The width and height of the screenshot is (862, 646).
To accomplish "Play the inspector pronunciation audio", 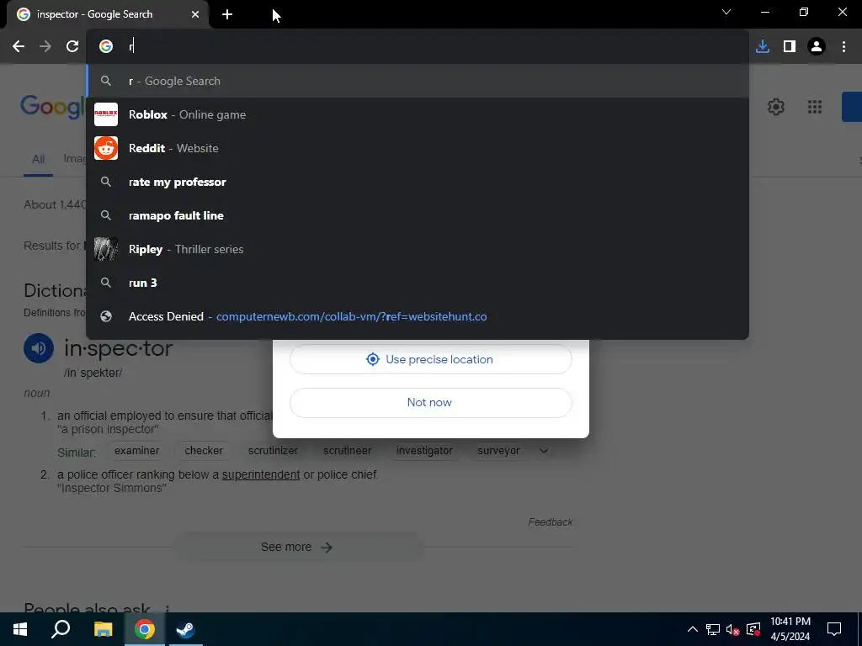I will [39, 348].
